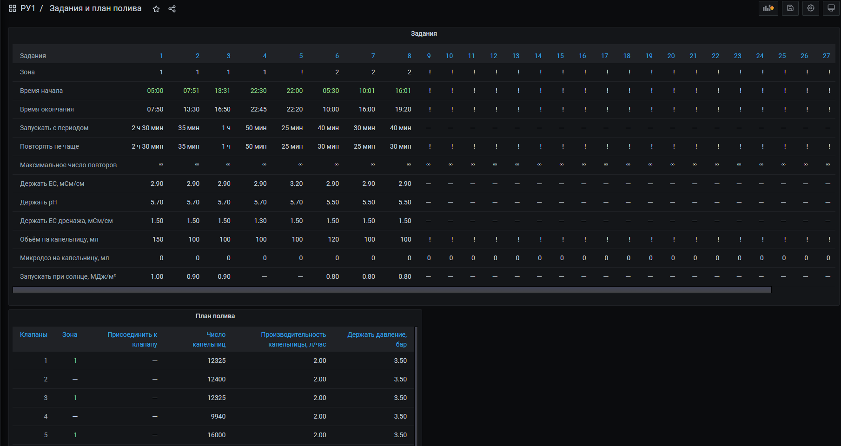This screenshot has width=841, height=446.
Task: Select the 120 ml volume cell
Action: click(333, 239)
